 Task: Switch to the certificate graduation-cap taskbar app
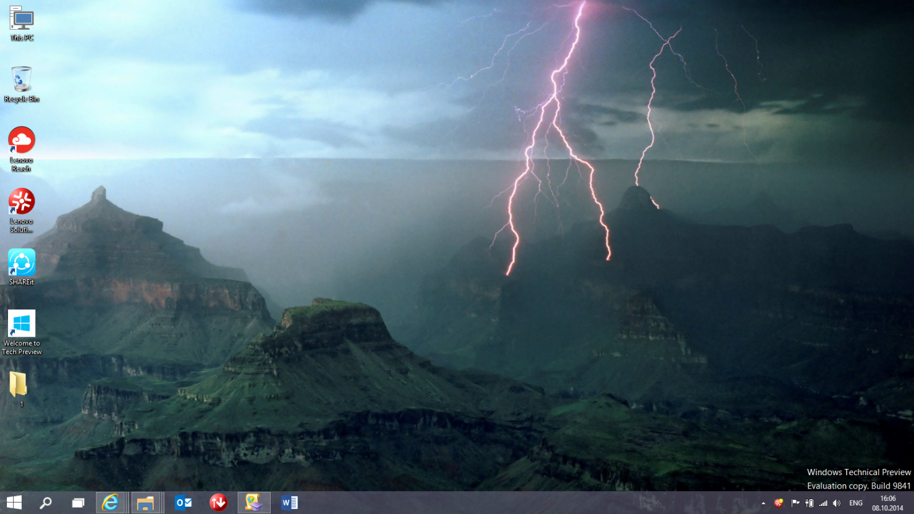pyautogui.click(x=254, y=503)
